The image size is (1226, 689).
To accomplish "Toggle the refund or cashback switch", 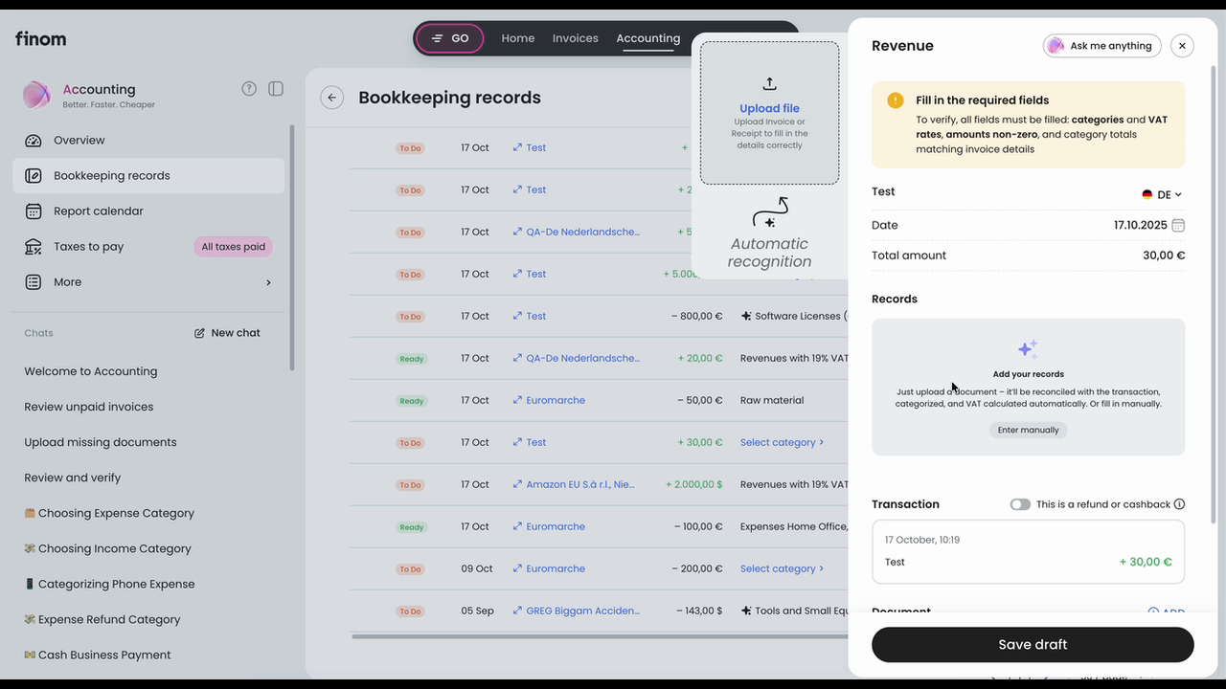I will point(1020,504).
